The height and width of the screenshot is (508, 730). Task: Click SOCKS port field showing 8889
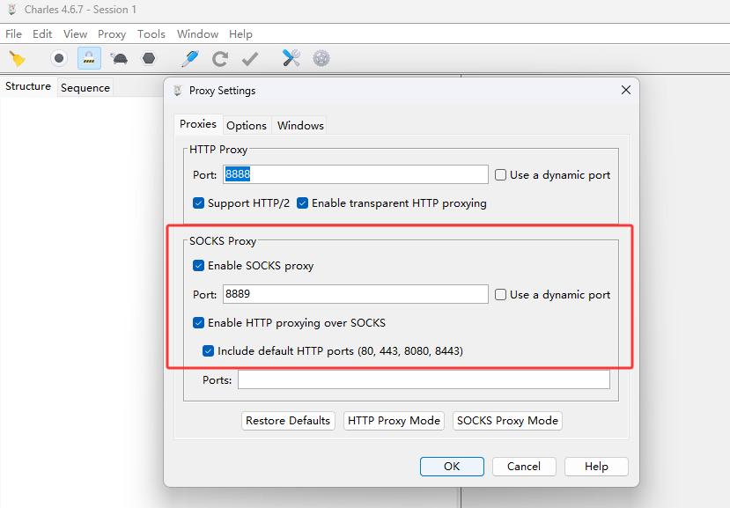pyautogui.click(x=355, y=294)
